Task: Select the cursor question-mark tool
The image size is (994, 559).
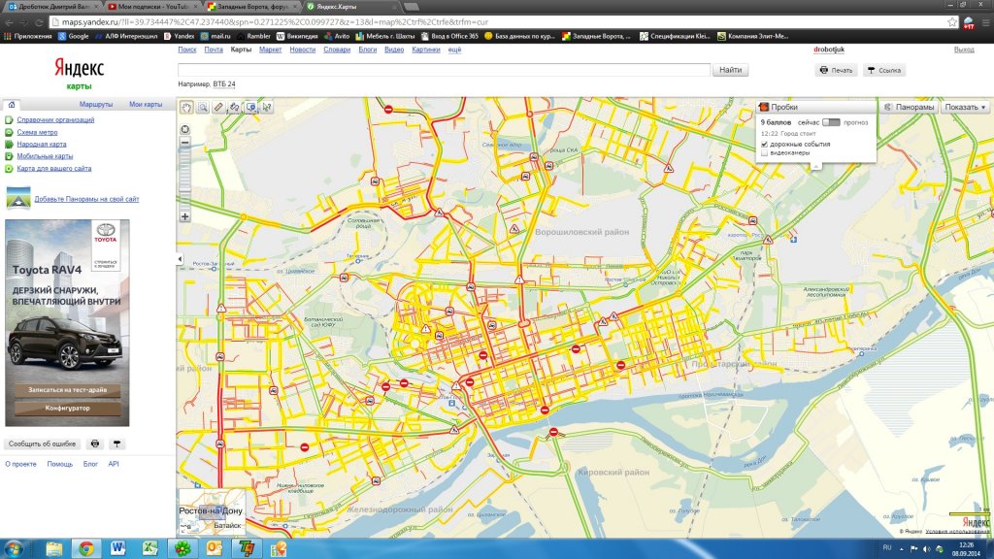Action: point(267,107)
